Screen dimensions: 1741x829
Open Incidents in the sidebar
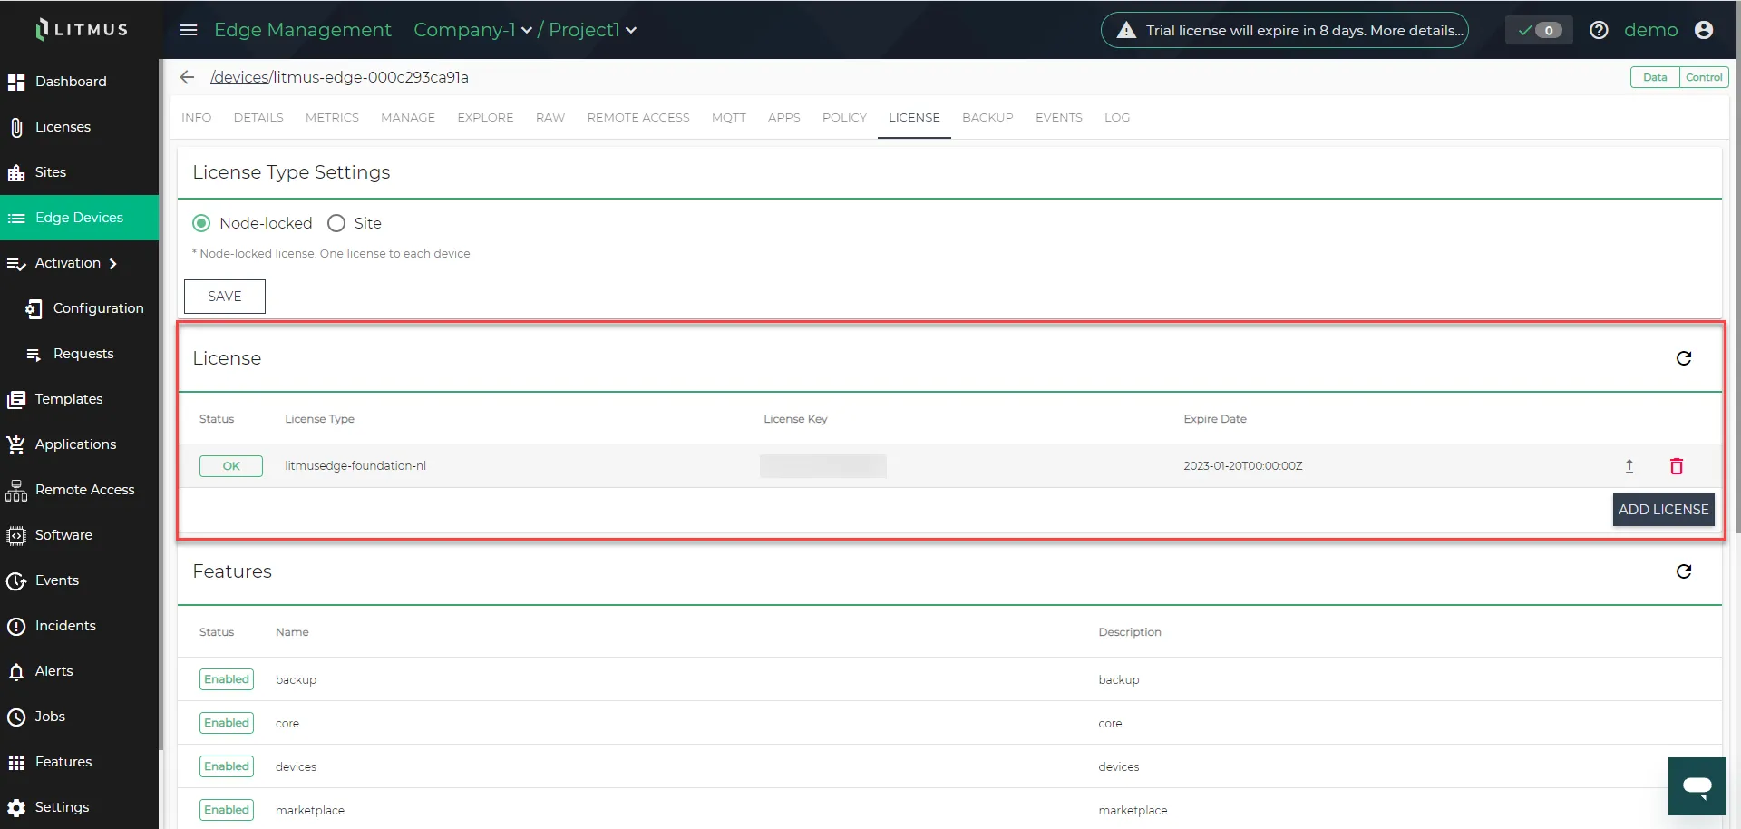click(79, 626)
